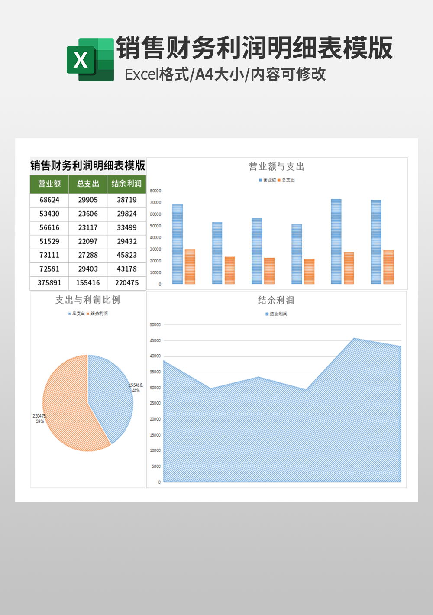Select cell with value 23117

(88, 228)
